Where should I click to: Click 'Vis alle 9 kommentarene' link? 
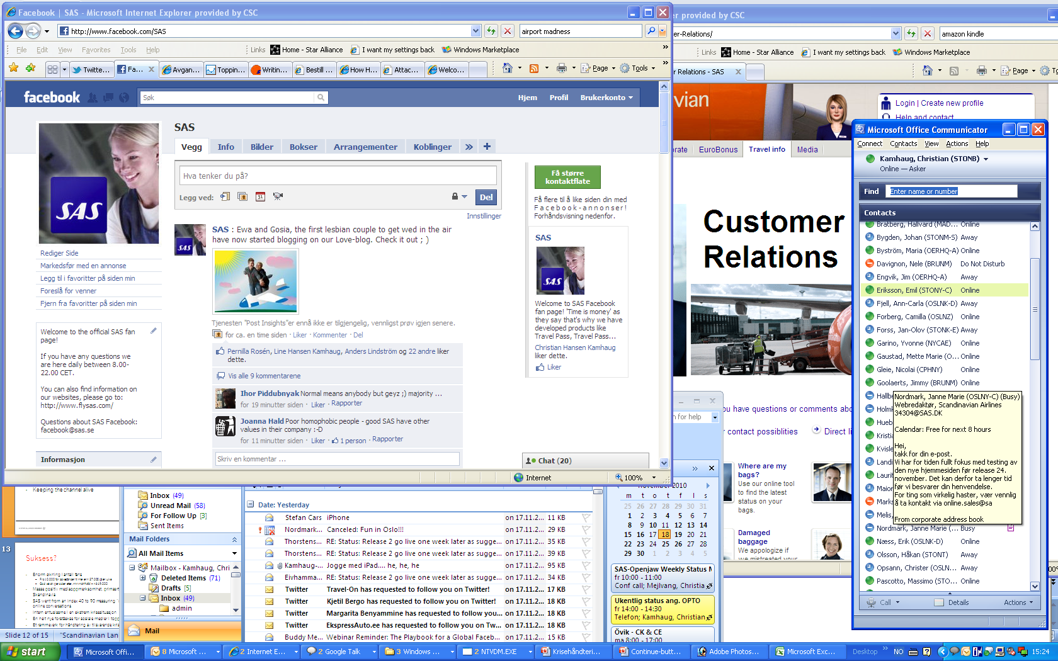point(264,376)
